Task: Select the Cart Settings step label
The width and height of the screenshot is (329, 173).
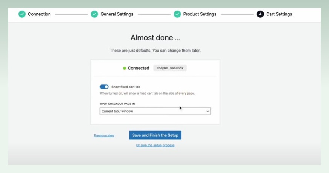Action: point(279,14)
